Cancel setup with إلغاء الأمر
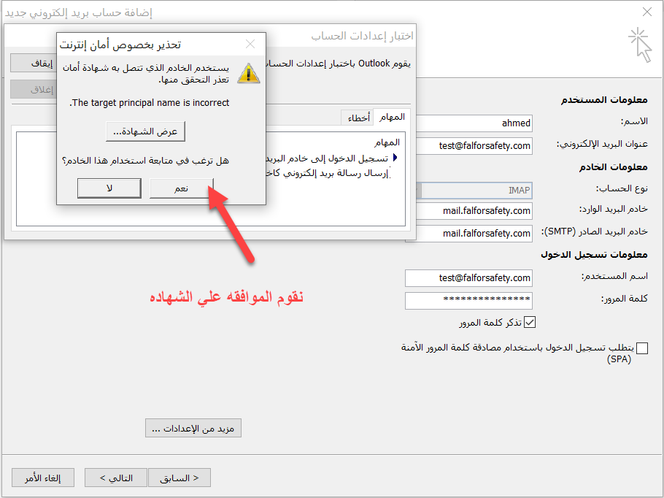The width and height of the screenshot is (664, 498). point(44,478)
